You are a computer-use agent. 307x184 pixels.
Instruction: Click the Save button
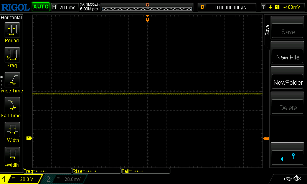coord(287,31)
